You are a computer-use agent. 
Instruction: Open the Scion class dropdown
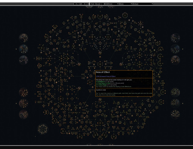tap(113, 4)
